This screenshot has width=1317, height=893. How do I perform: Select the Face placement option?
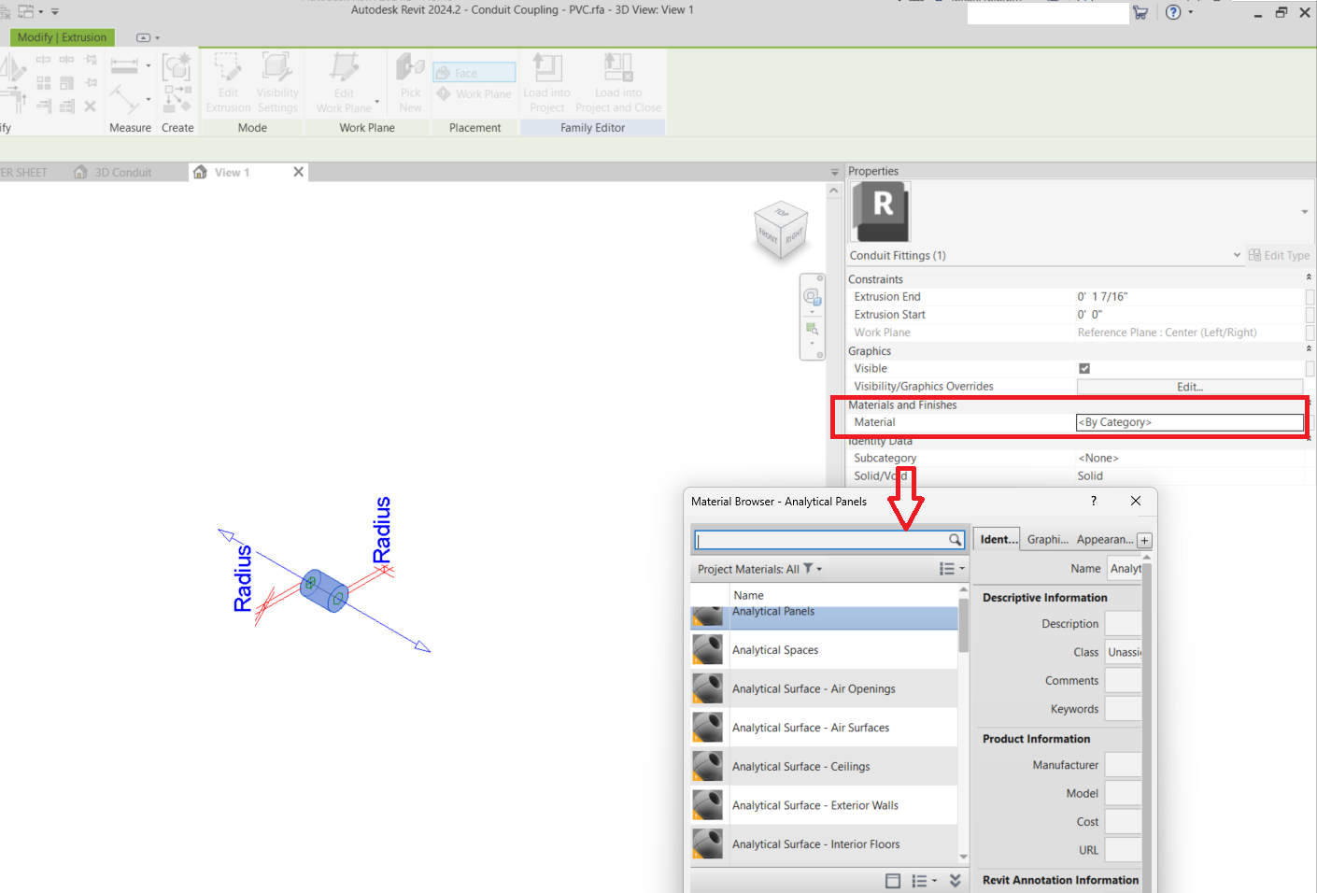point(474,71)
